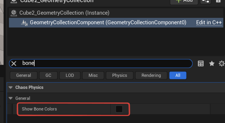The width and height of the screenshot is (225, 123).
Task: Click the GeometryCollectionComponent component icon
Action: click(24, 23)
